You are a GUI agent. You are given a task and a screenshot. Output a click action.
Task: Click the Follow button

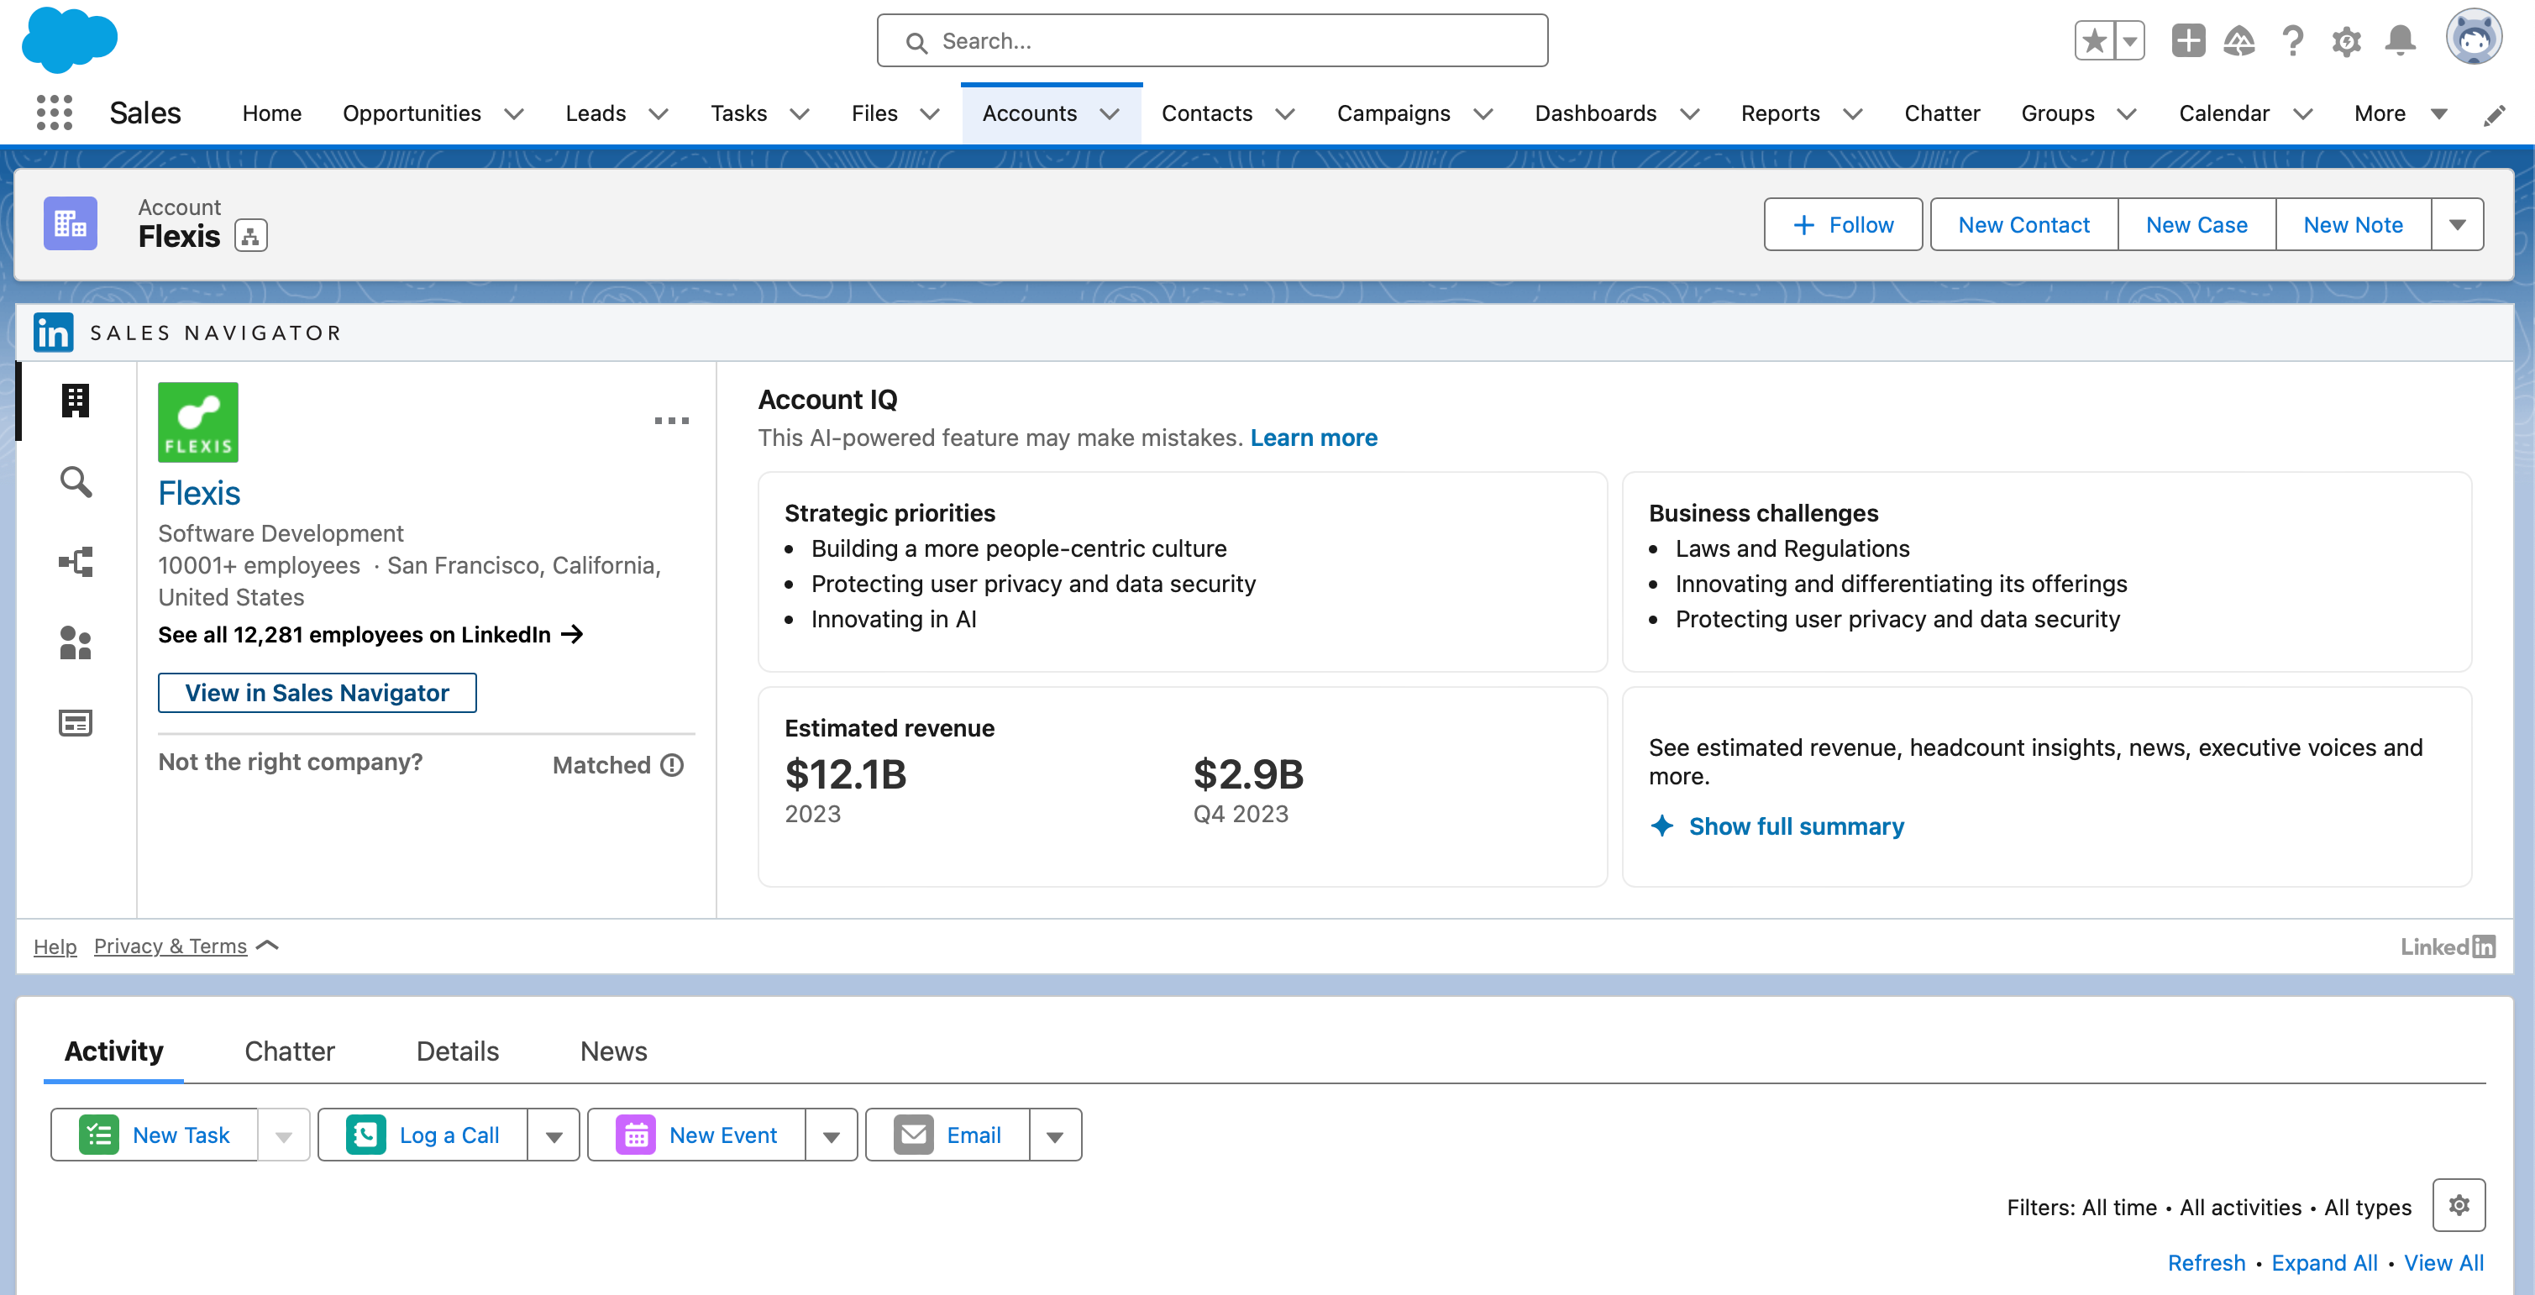[x=1842, y=224]
